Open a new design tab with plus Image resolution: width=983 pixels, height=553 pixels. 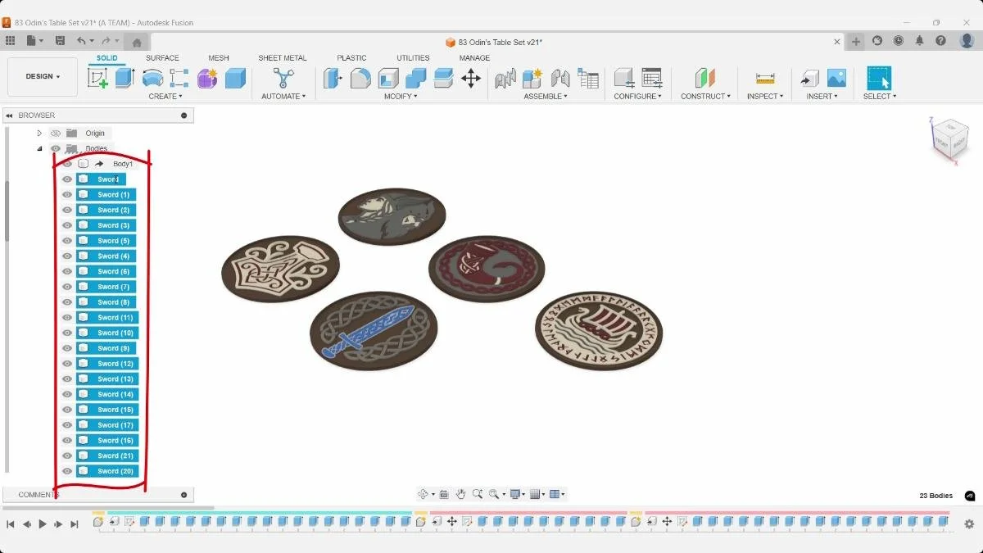click(856, 41)
